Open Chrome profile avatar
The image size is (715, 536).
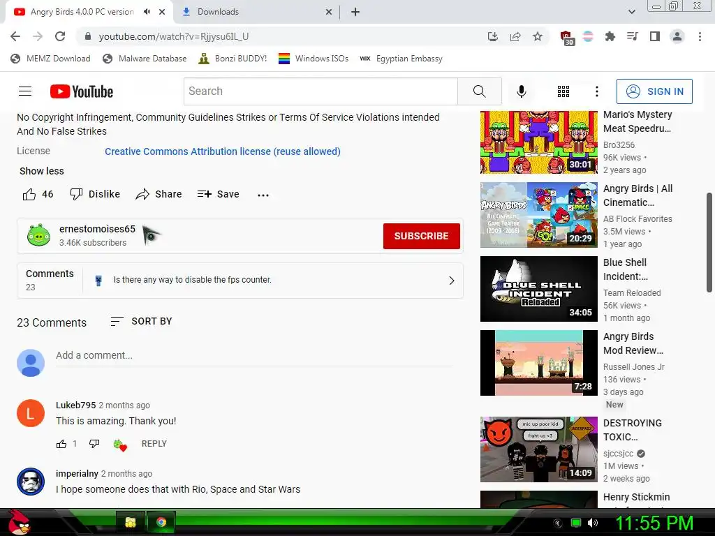tap(677, 36)
